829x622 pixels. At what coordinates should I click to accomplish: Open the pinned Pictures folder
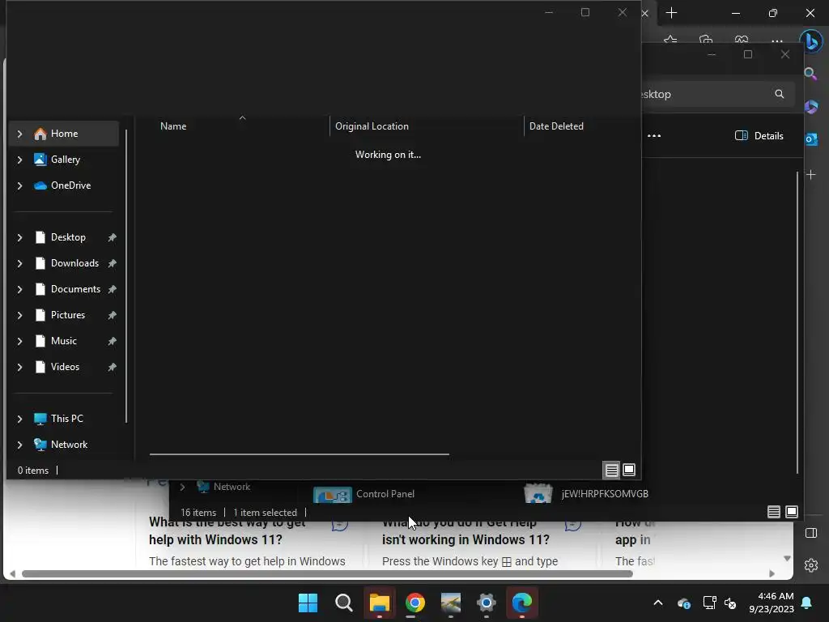68,315
